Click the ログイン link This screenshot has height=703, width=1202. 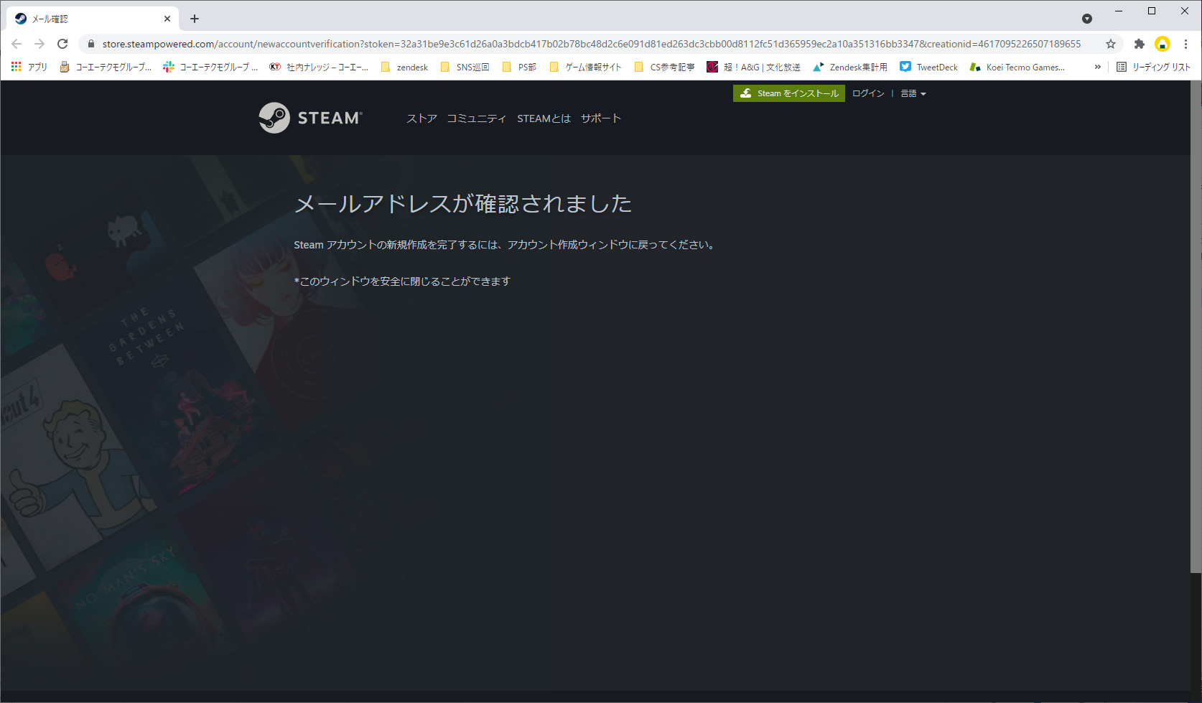[x=867, y=93]
